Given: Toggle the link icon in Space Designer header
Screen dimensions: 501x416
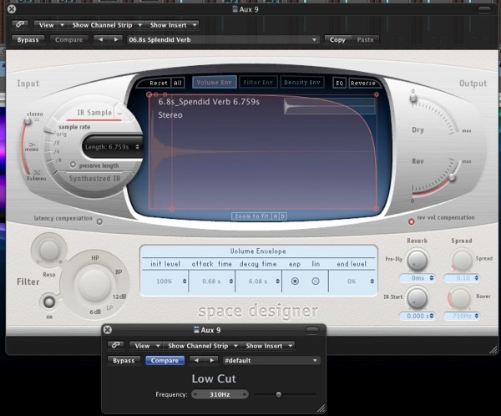Looking at the screenshot, I should (x=20, y=24).
